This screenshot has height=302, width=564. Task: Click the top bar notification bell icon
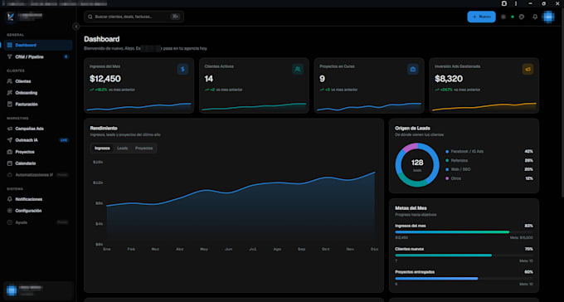click(535, 17)
